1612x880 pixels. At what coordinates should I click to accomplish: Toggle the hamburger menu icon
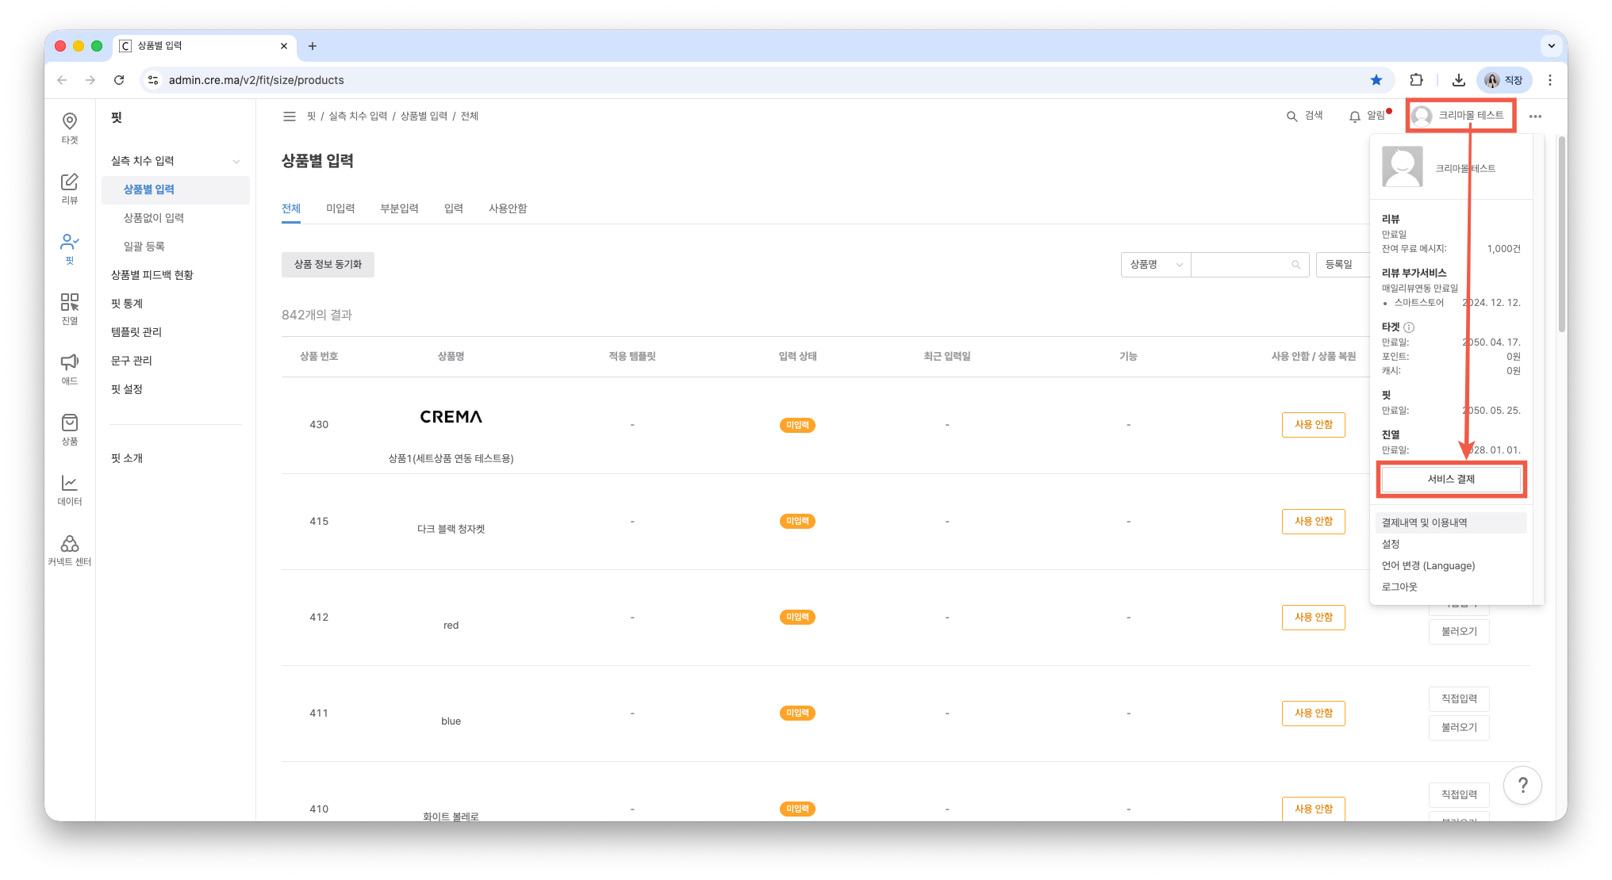coord(290,117)
